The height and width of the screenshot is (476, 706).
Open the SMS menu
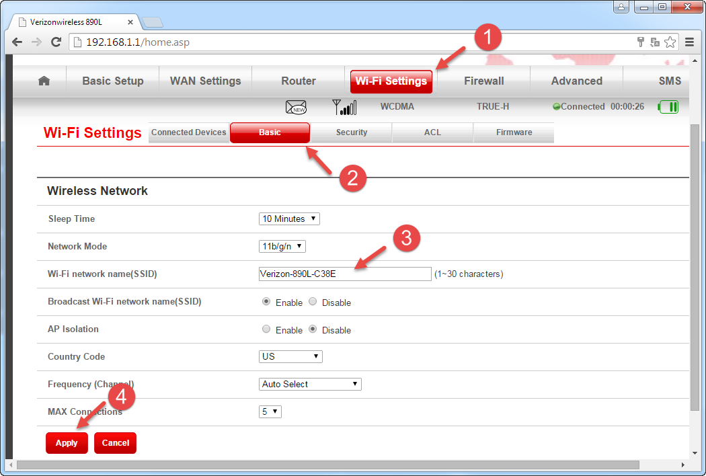pos(670,81)
